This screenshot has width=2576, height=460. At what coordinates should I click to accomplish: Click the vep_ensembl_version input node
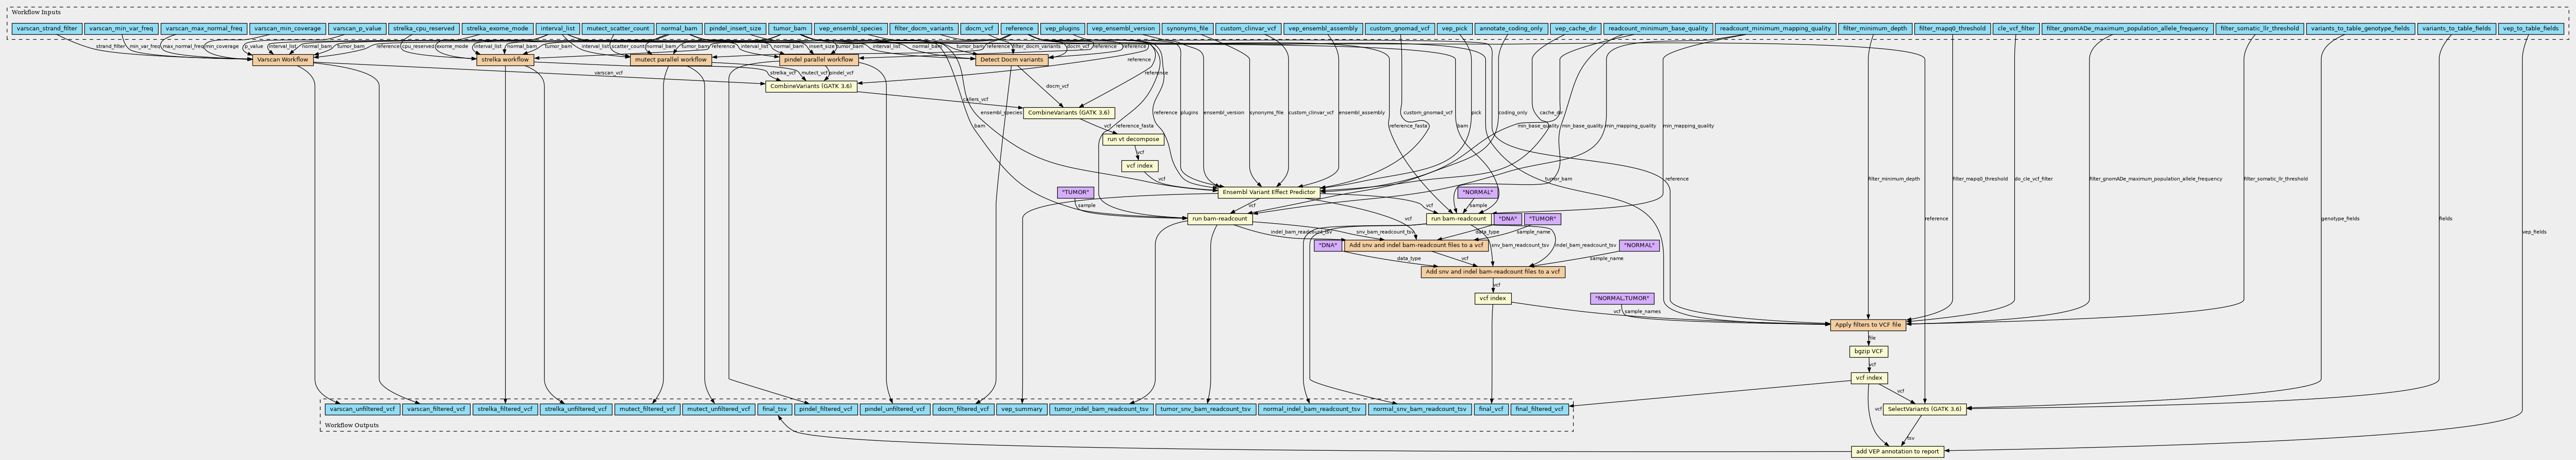1123,29
